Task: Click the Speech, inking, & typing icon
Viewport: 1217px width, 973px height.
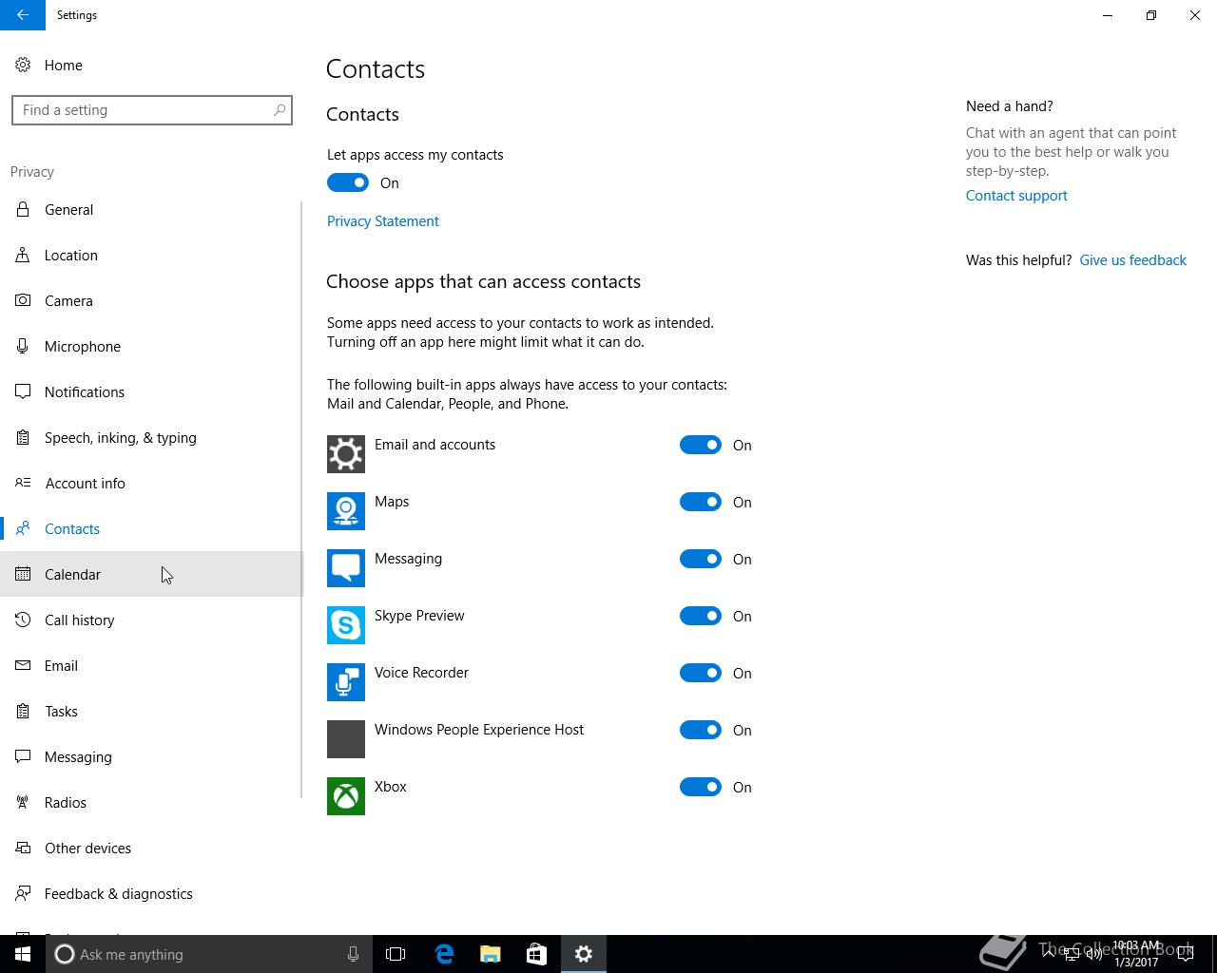Action: (23, 438)
